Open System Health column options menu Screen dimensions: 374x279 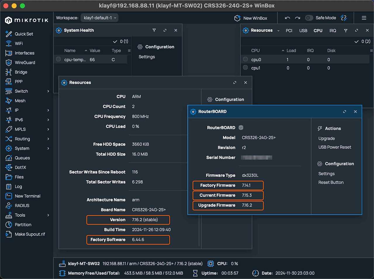pyautogui.click(x=129, y=51)
